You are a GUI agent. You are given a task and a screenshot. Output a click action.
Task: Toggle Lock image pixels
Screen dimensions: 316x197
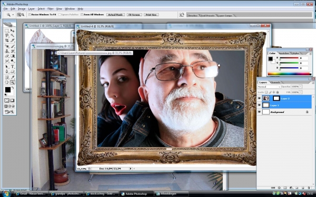tap(270, 92)
